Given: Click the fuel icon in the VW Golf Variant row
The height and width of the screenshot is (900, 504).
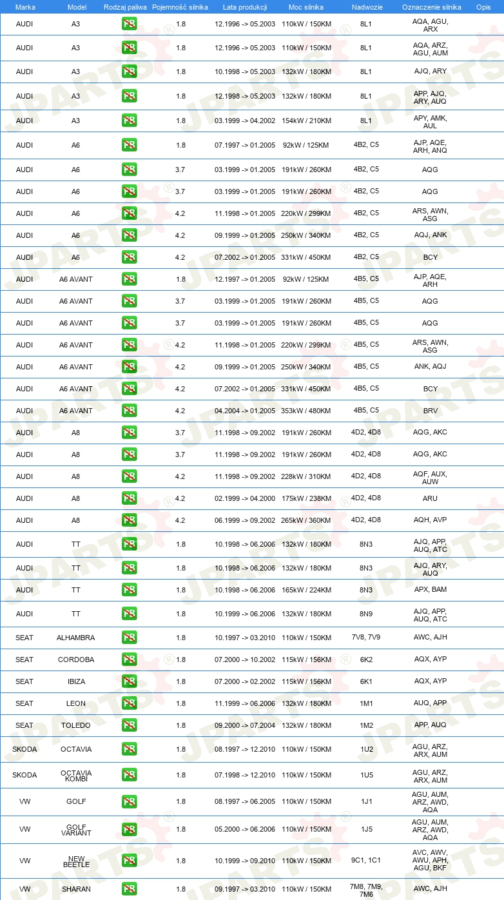Looking at the screenshot, I should click(129, 830).
